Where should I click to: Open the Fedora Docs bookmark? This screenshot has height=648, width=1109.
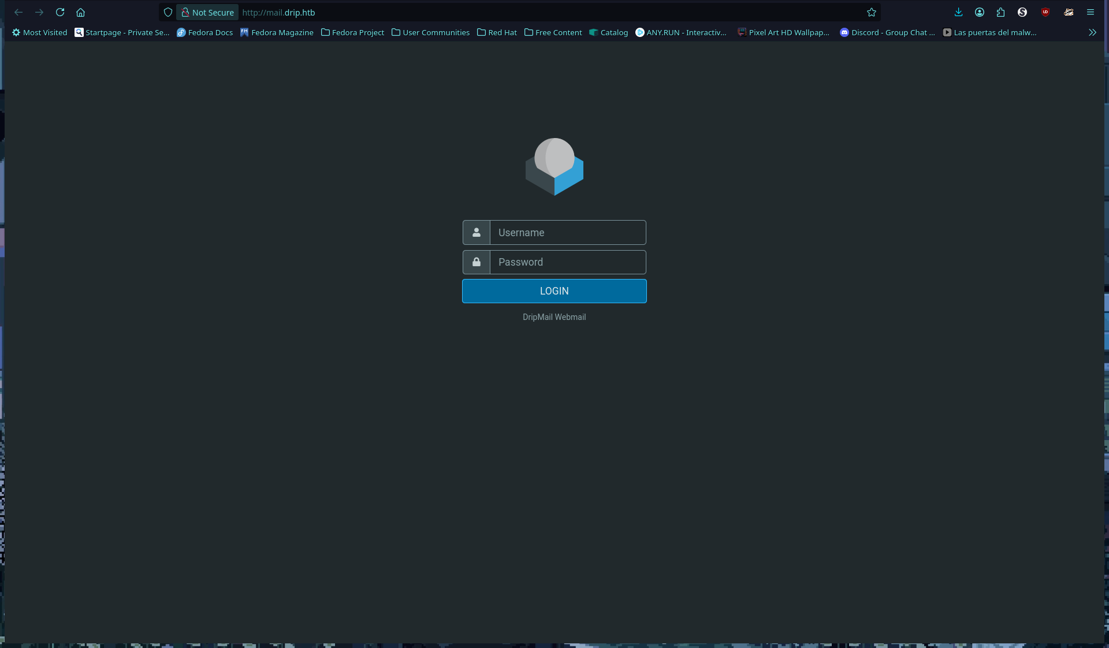pos(204,32)
